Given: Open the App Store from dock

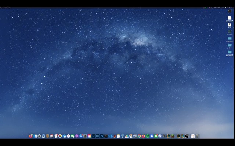Looking at the screenshot, I should [x=81, y=136].
